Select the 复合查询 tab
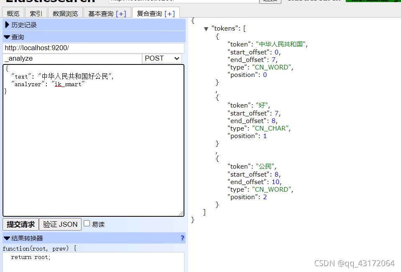The width and height of the screenshot is (401, 272). [x=149, y=13]
